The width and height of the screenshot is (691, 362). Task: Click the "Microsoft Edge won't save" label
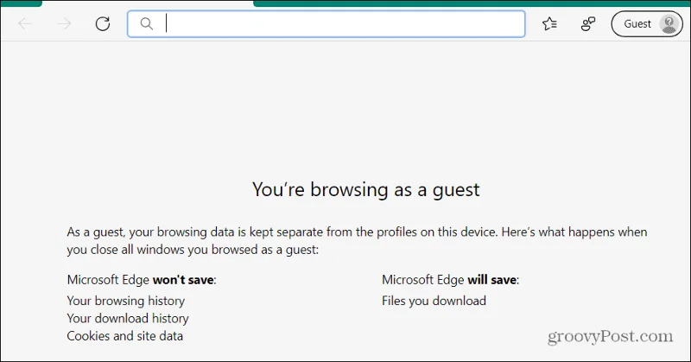click(x=142, y=280)
